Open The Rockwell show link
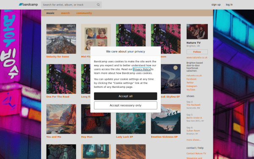 (193, 105)
